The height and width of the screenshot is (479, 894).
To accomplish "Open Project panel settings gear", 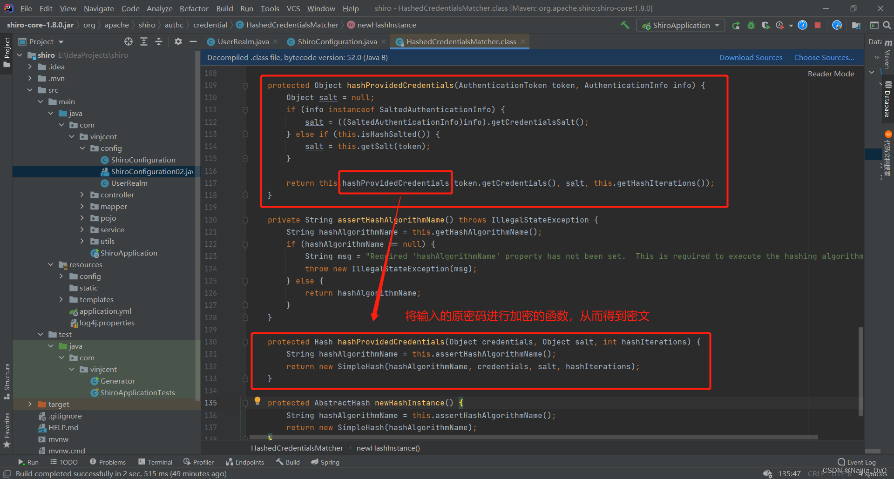I will point(178,41).
